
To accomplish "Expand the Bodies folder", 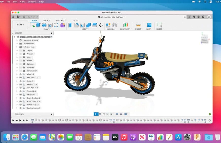I will [x=17, y=61].
